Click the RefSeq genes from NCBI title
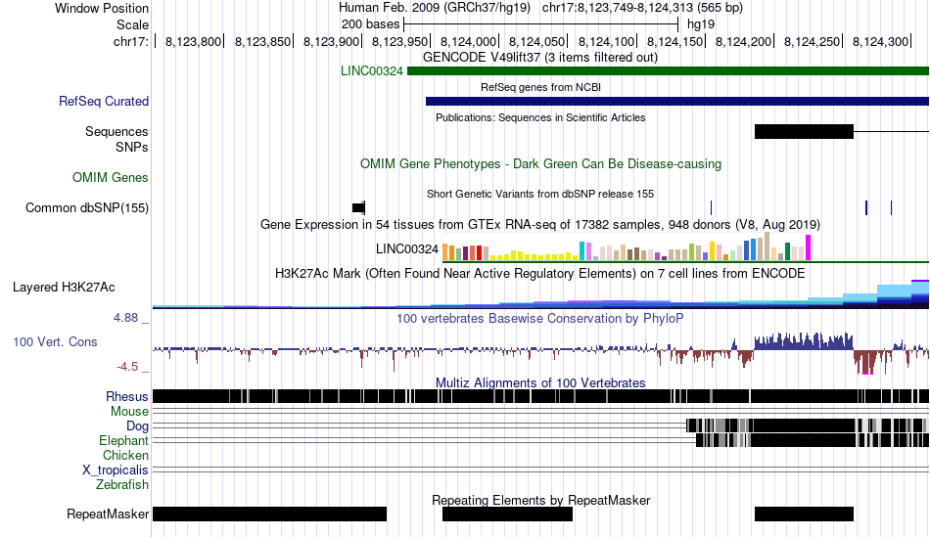 541,87
